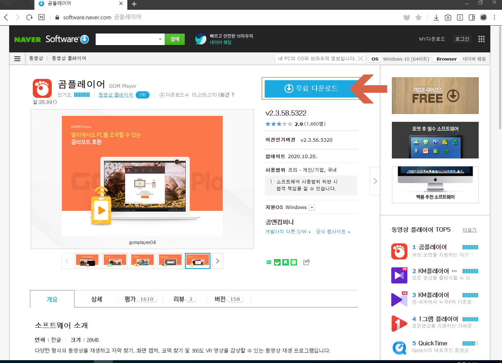Image resolution: width=502 pixels, height=363 pixels.
Task: Click 더보기 link for TOP5
Action: [469, 230]
